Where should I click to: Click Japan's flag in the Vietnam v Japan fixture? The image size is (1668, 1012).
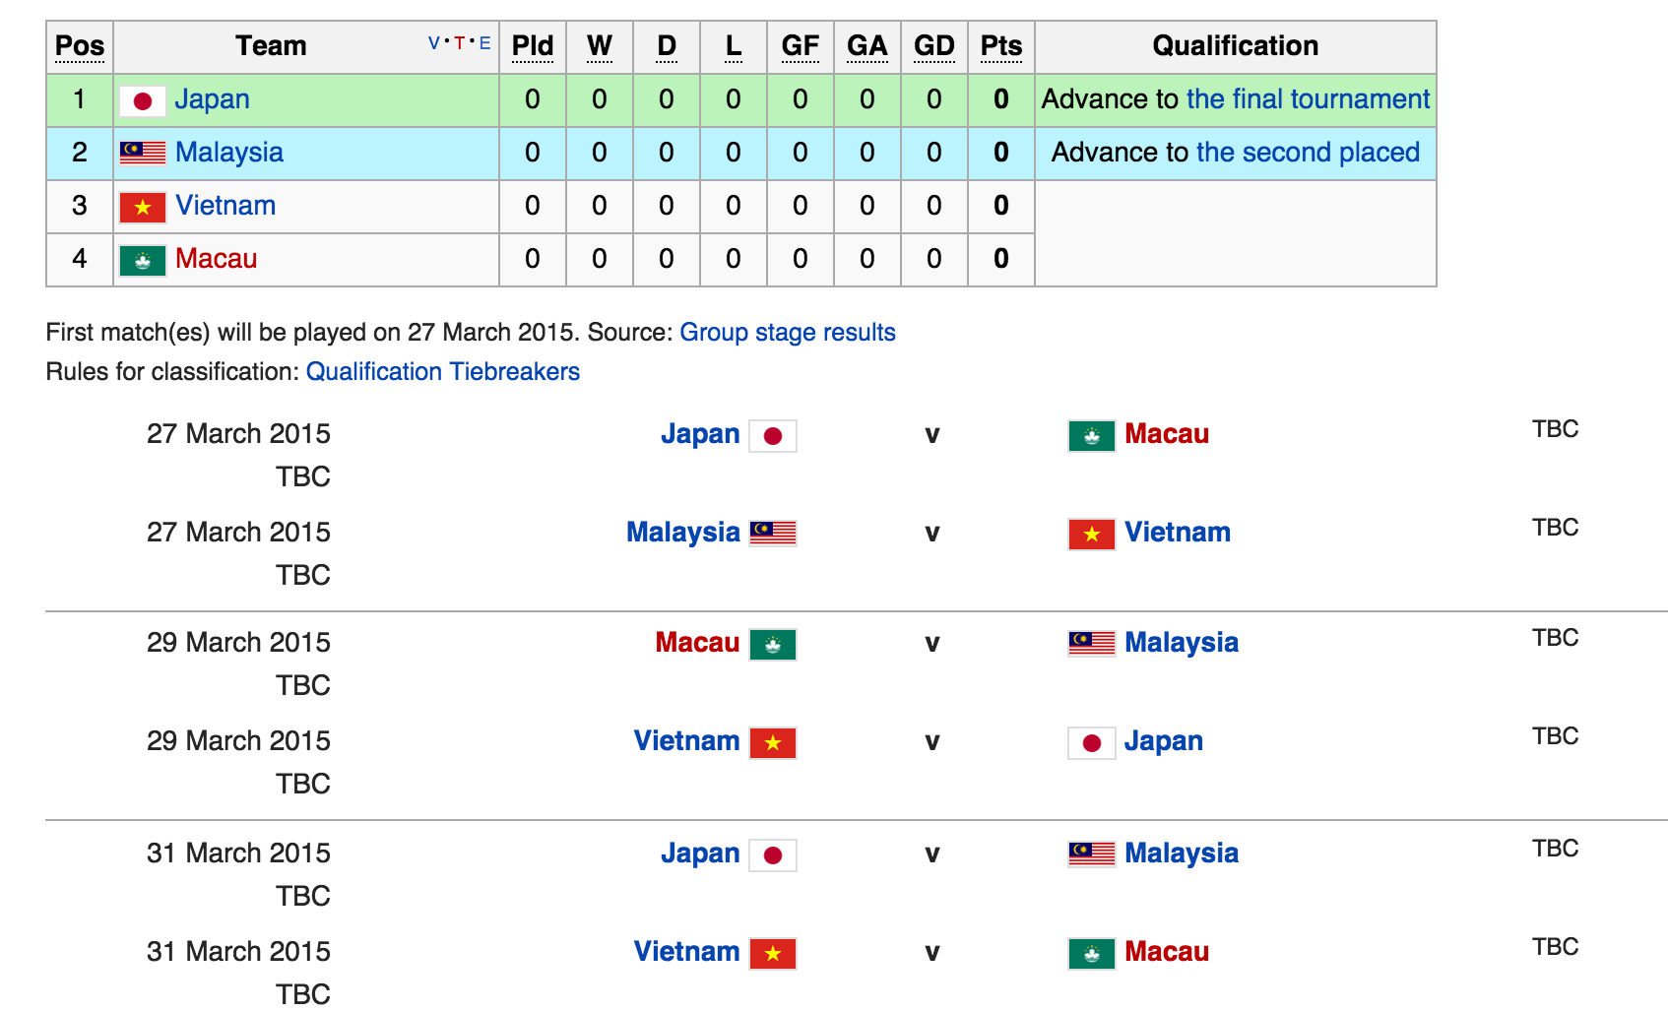pos(1091,742)
